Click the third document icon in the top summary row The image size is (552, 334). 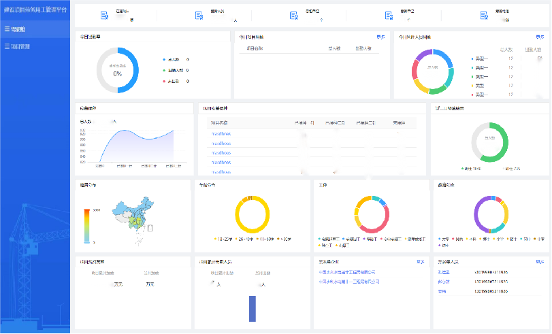pos(293,15)
